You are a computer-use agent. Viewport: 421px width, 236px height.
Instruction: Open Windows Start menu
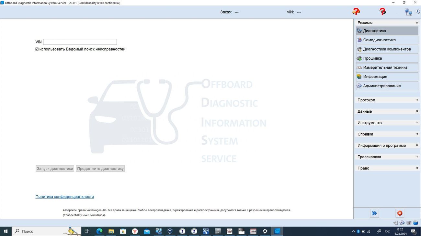point(6,231)
